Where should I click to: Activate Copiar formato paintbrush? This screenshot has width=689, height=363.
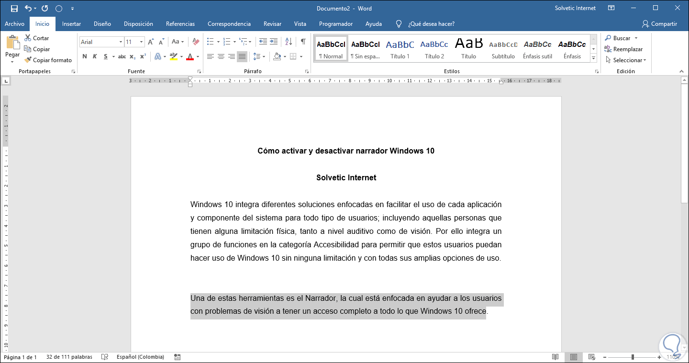[x=48, y=60]
